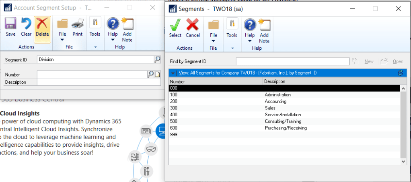This screenshot has height=182, width=411.
Task: Expand the Tools dropdown in Segments window
Action: [x=232, y=48]
